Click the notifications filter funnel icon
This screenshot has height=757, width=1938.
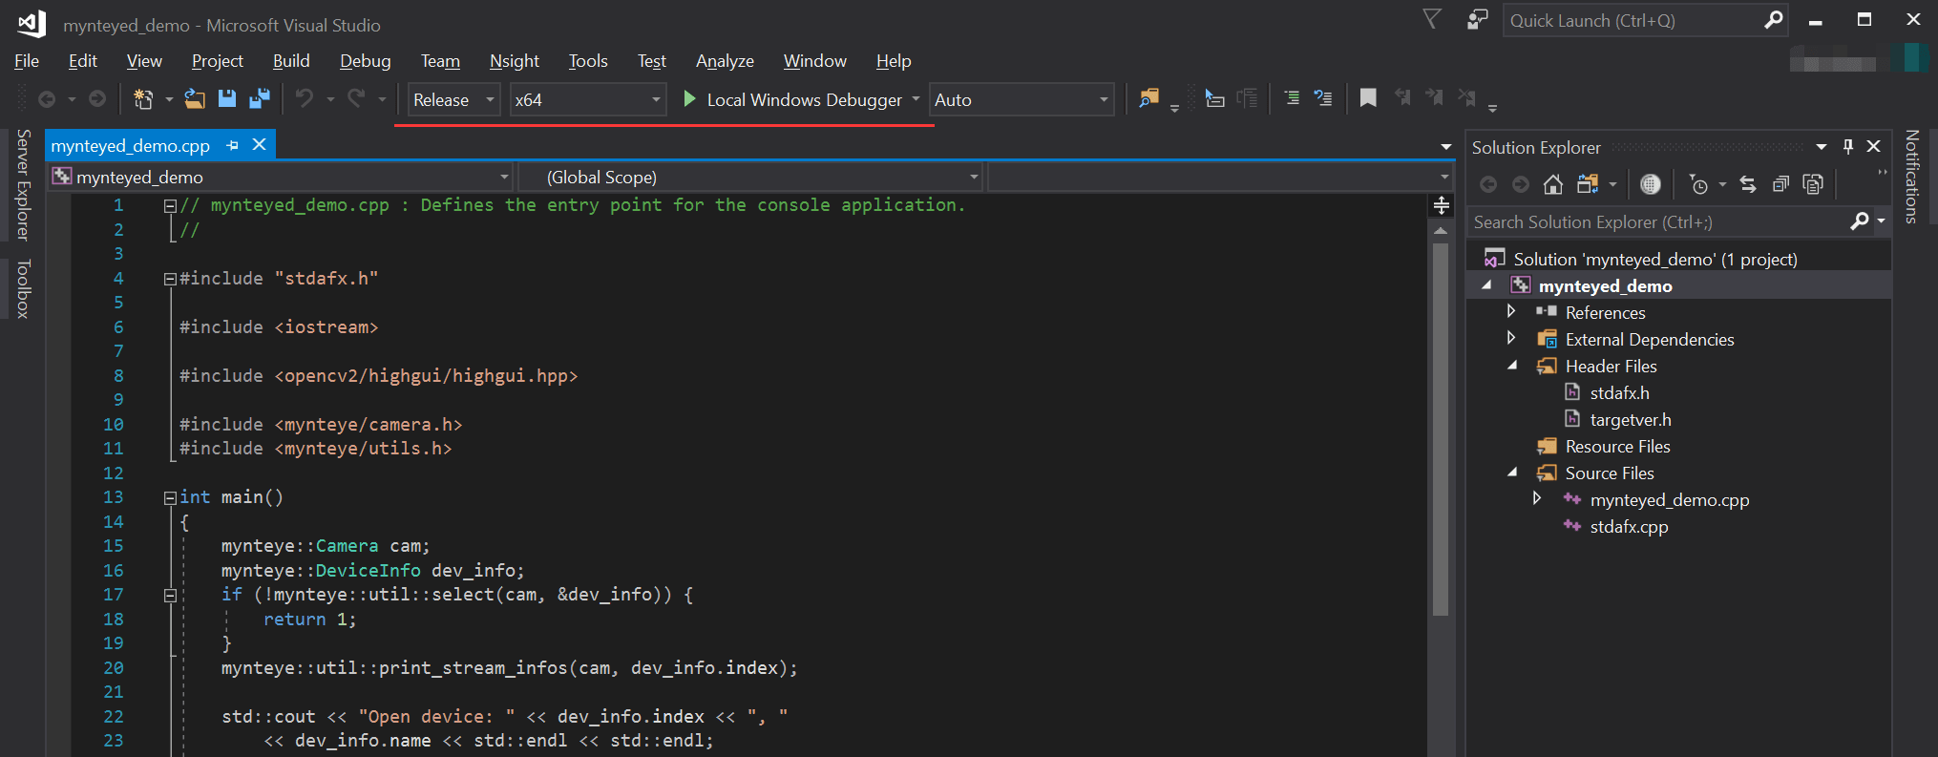[1432, 19]
